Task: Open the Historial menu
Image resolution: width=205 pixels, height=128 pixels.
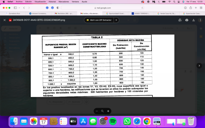Action: [x=52, y=2]
